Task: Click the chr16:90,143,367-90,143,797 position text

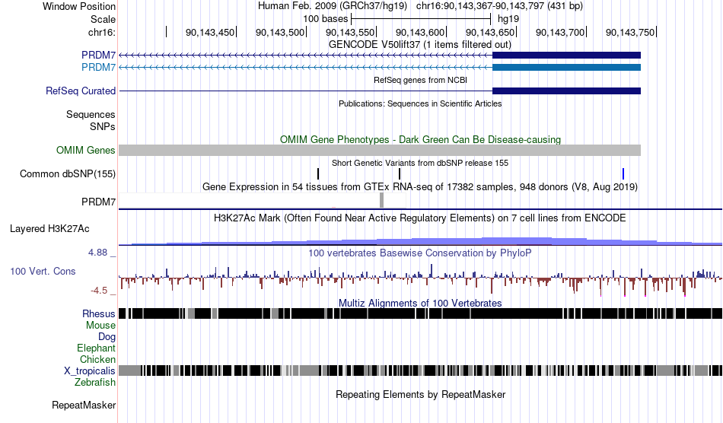Action: [499, 6]
